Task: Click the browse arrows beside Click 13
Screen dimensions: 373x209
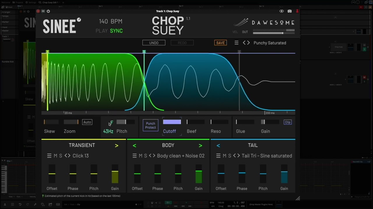Action: [67, 156]
